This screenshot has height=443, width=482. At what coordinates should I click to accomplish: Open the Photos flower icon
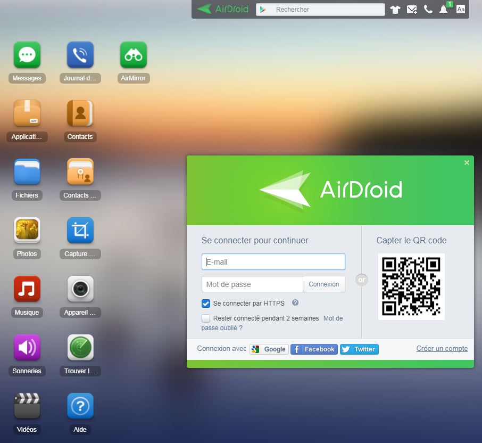(x=27, y=231)
